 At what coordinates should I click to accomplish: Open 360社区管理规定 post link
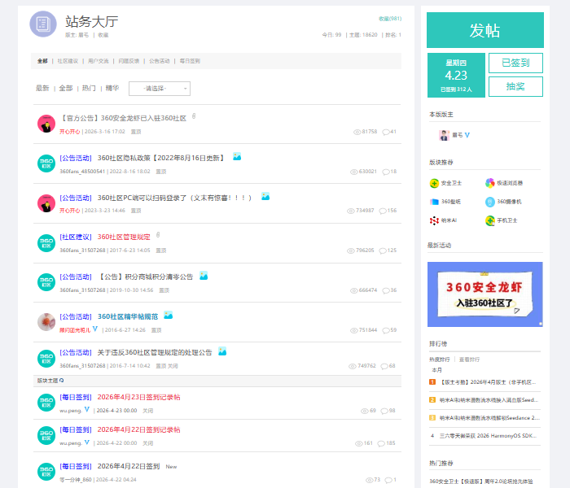[x=124, y=237]
